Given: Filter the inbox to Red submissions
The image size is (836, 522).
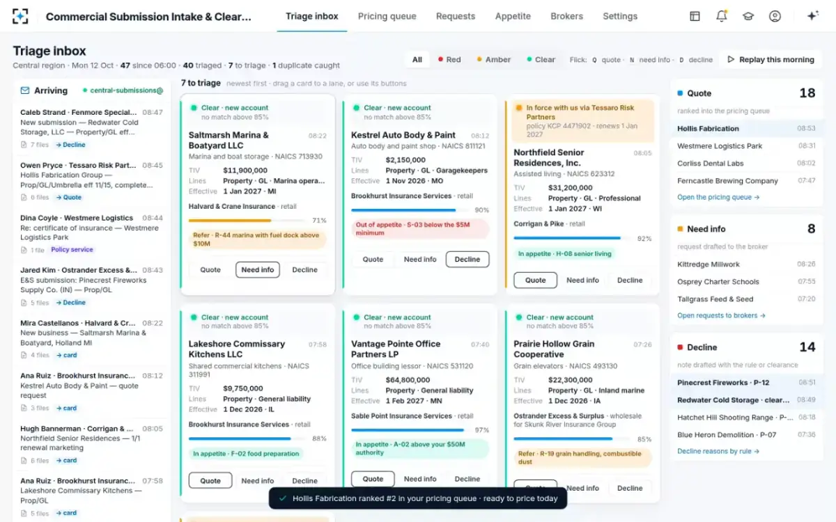Looking at the screenshot, I should (x=449, y=60).
